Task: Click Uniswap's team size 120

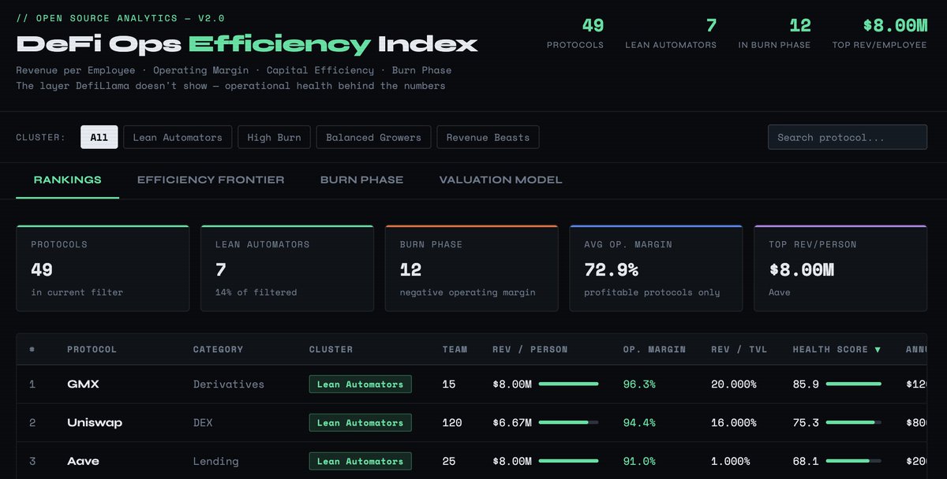Action: (x=452, y=423)
